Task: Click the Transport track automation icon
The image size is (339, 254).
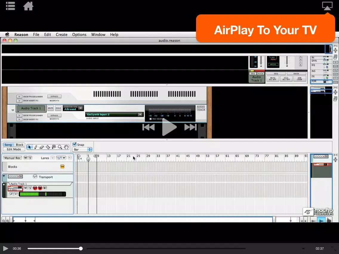Action: tap(35, 177)
